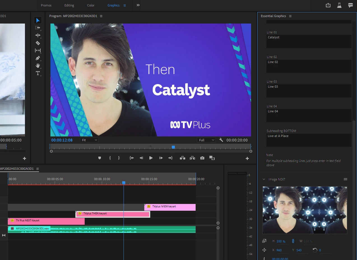Select the Type tool
The width and height of the screenshot is (357, 260).
(x=38, y=73)
